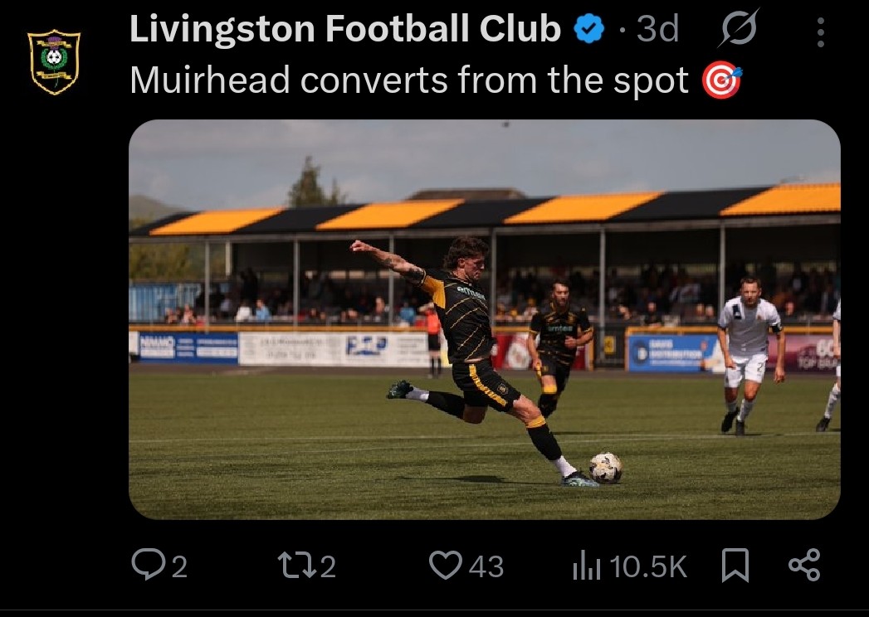
Task: Tap the Grok slashed-circle icon
Action: 738,32
